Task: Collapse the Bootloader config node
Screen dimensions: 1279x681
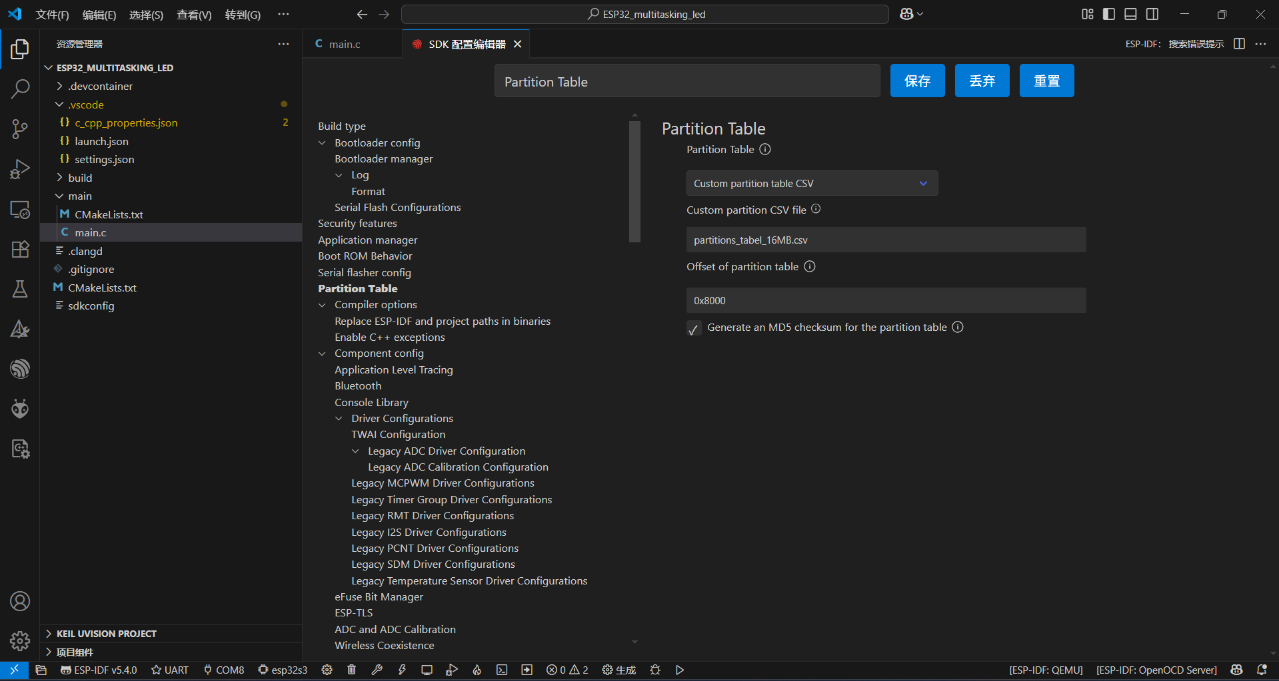Action: [323, 143]
